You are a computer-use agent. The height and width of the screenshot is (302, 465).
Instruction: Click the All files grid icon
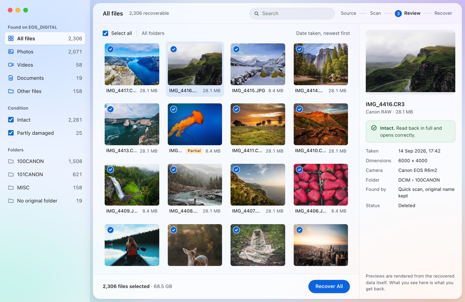pos(11,38)
